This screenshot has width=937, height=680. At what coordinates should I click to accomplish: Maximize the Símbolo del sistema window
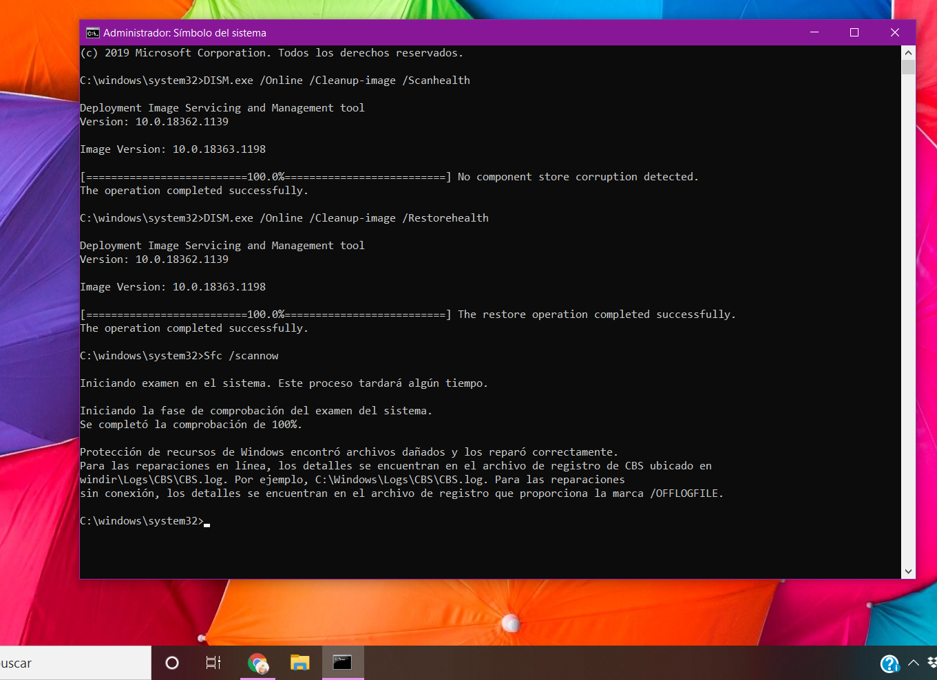pyautogui.click(x=854, y=32)
